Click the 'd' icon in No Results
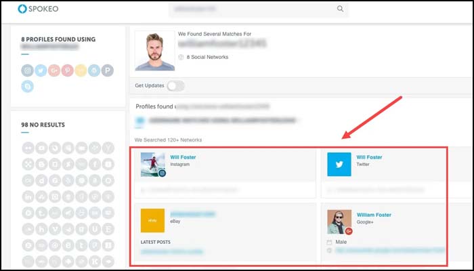The image size is (474, 271). click(x=41, y=181)
